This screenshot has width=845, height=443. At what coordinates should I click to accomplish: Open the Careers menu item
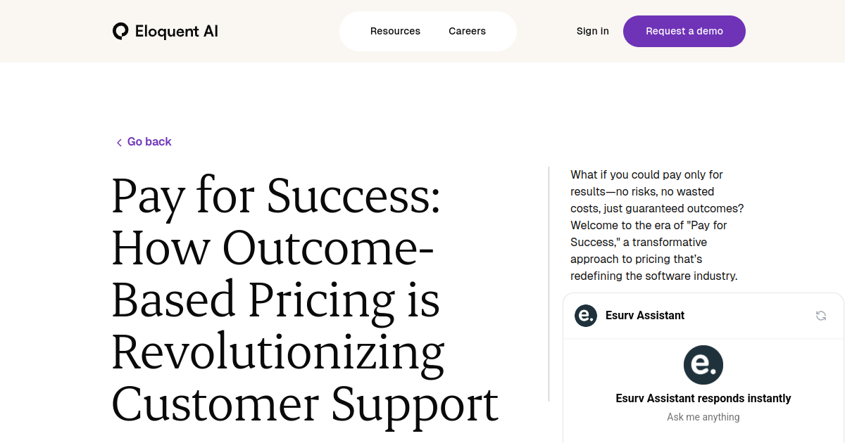point(467,31)
